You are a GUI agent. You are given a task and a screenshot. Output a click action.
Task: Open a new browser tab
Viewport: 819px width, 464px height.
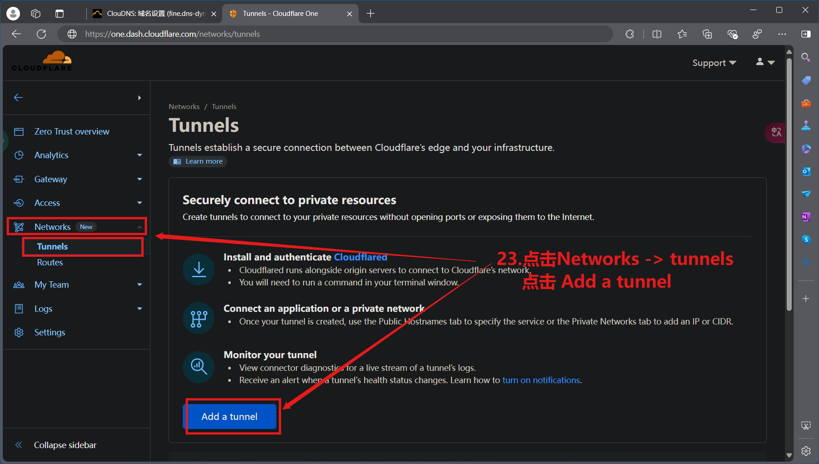370,14
